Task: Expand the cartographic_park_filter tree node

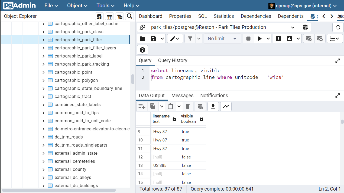Action: tap(43, 40)
